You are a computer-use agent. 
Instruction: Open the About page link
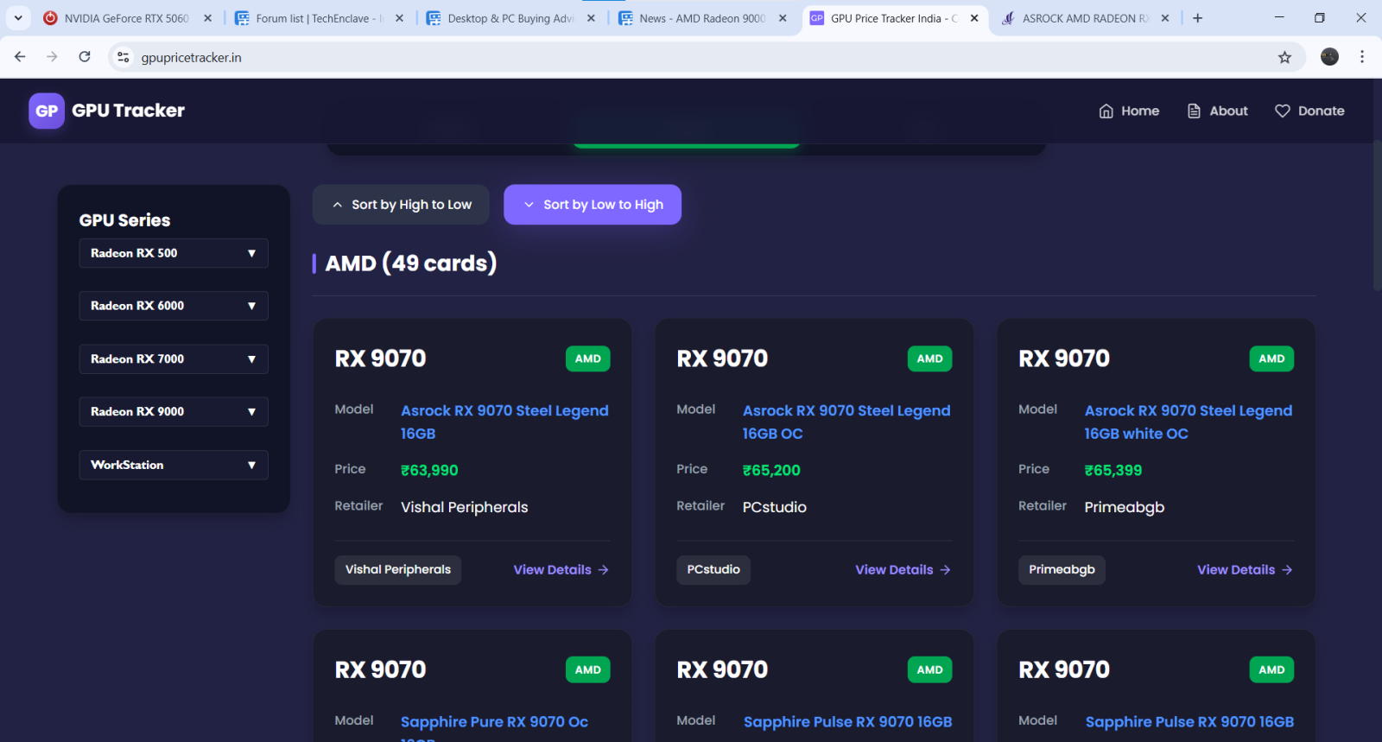tap(1218, 111)
